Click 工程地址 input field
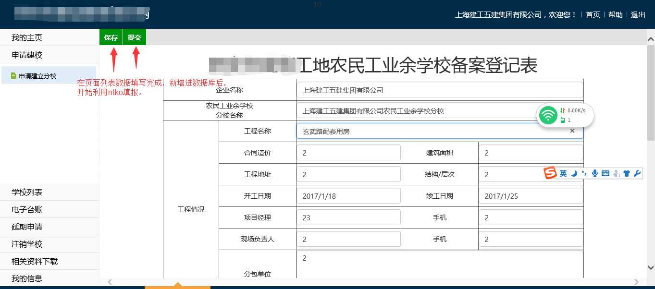655x289 pixels. (348, 174)
